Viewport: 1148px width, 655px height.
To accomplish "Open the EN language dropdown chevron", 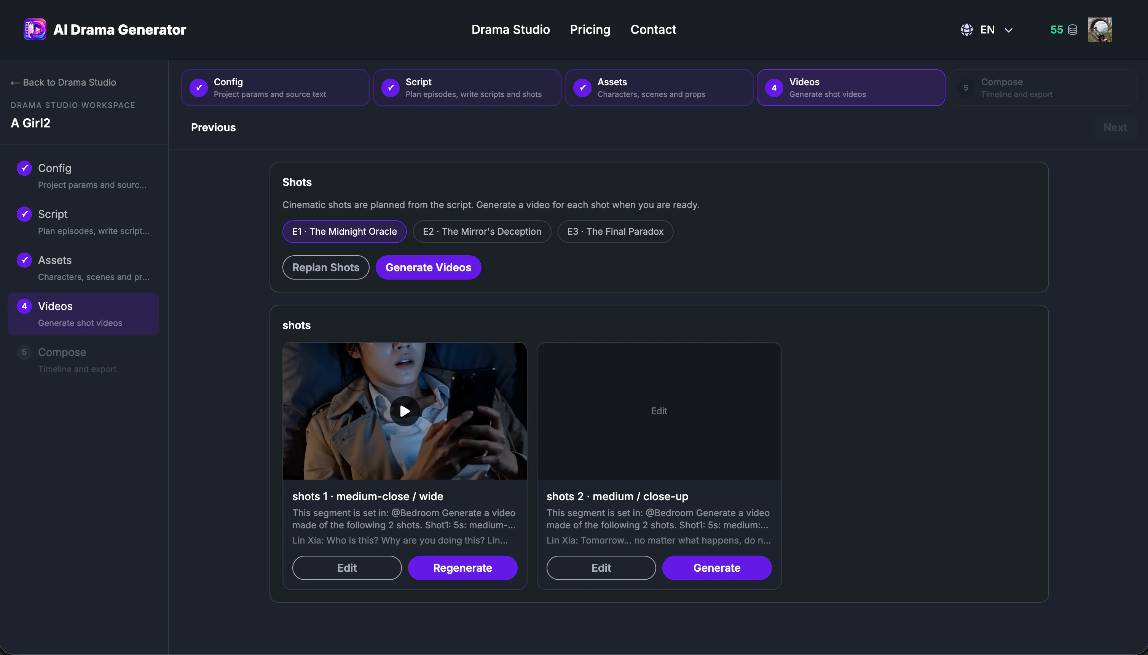I will pyautogui.click(x=1008, y=30).
